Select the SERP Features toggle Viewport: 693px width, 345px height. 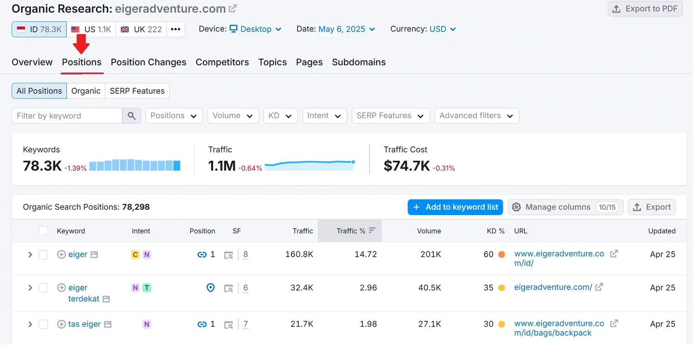[137, 91]
